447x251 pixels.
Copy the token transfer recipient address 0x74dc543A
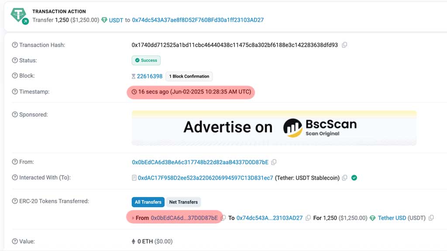(308, 218)
